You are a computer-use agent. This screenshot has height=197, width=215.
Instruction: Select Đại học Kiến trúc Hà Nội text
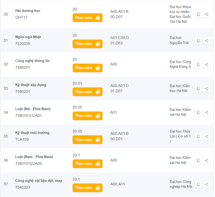(x=179, y=88)
